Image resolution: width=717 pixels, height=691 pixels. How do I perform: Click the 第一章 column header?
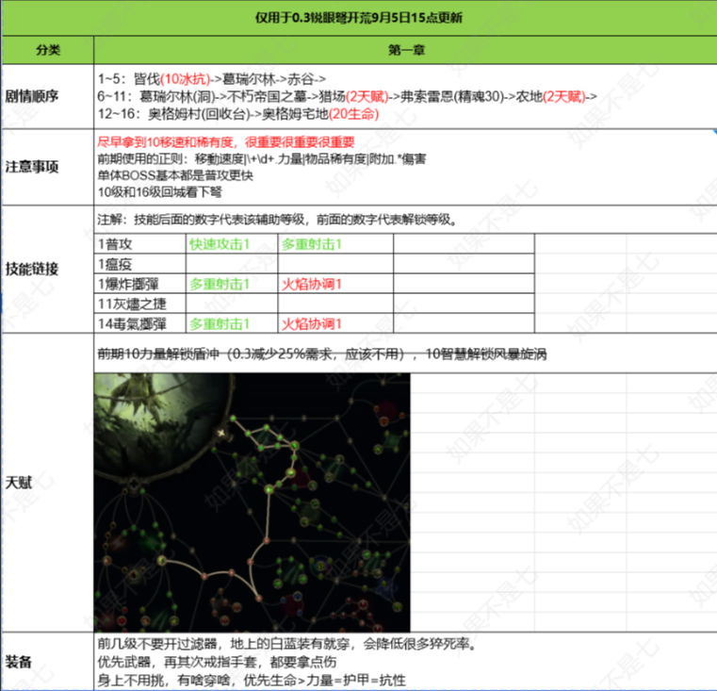[405, 49]
